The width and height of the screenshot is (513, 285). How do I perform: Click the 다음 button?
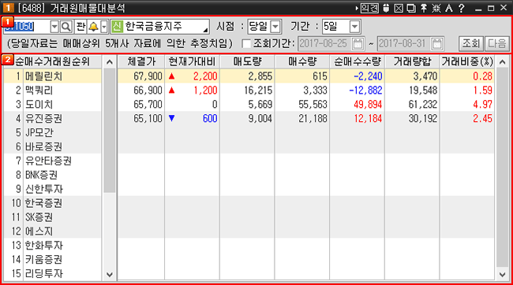[x=496, y=44]
